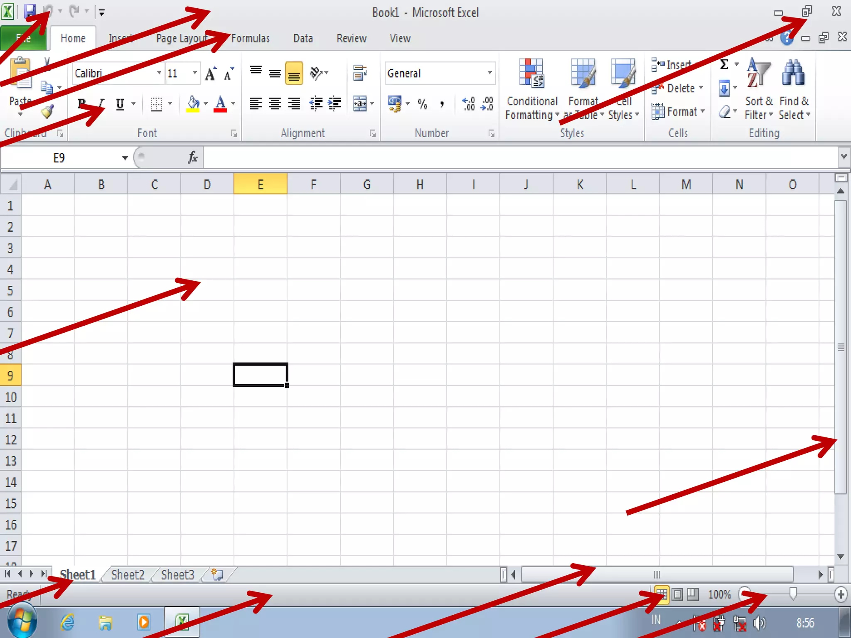Viewport: 851px width, 638px height.
Task: Expand the font size 11 dropdown
Action: point(194,73)
